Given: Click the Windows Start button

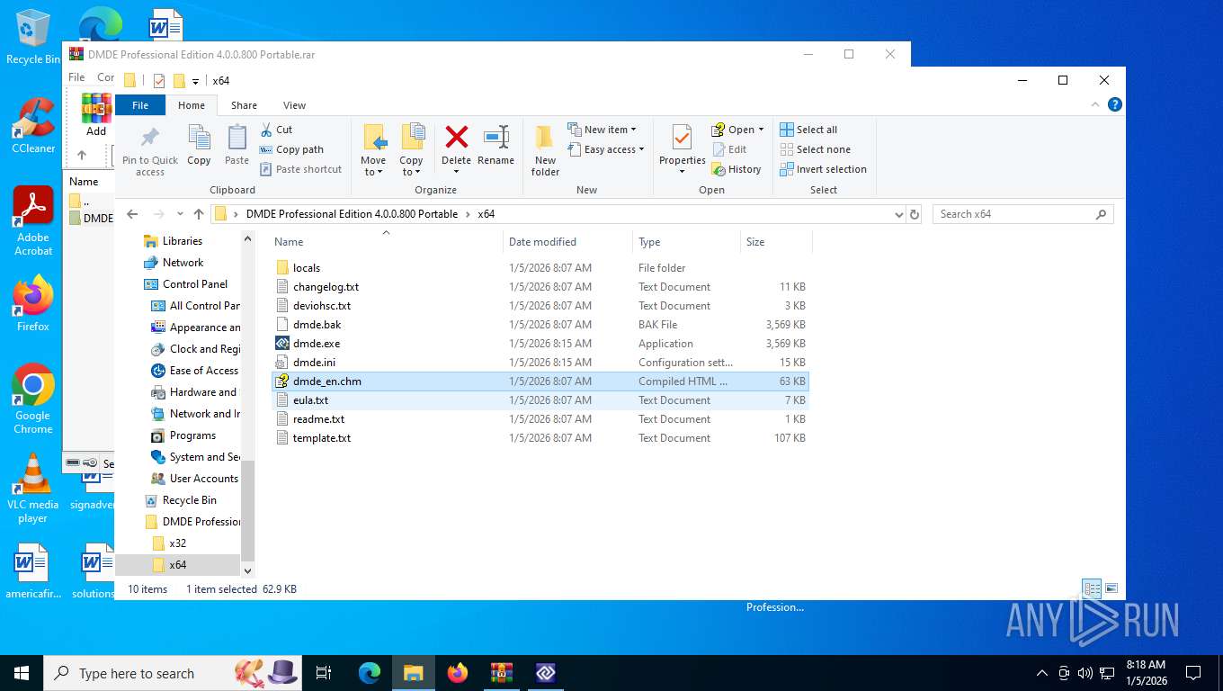Looking at the screenshot, I should [21, 673].
